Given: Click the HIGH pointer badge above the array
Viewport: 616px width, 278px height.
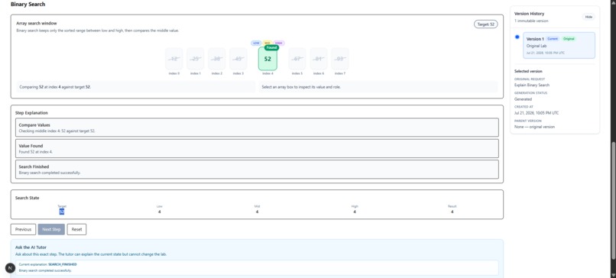Looking at the screenshot, I should (x=279, y=43).
